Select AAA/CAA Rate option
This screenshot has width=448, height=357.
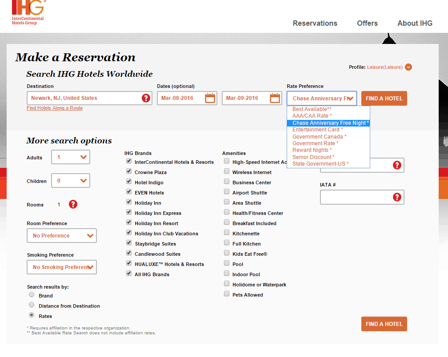point(328,116)
